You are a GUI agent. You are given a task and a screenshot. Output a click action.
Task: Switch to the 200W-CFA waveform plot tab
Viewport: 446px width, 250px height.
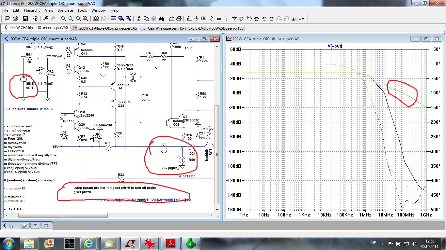[x=105, y=28]
